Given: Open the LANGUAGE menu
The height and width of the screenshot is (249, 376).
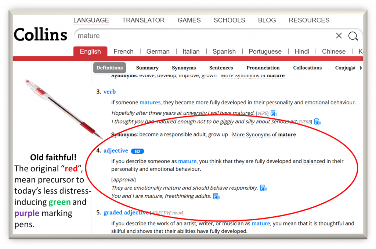Looking at the screenshot, I should (x=91, y=20).
